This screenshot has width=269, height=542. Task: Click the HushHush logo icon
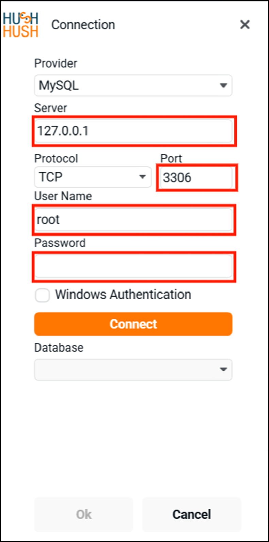coord(21,25)
